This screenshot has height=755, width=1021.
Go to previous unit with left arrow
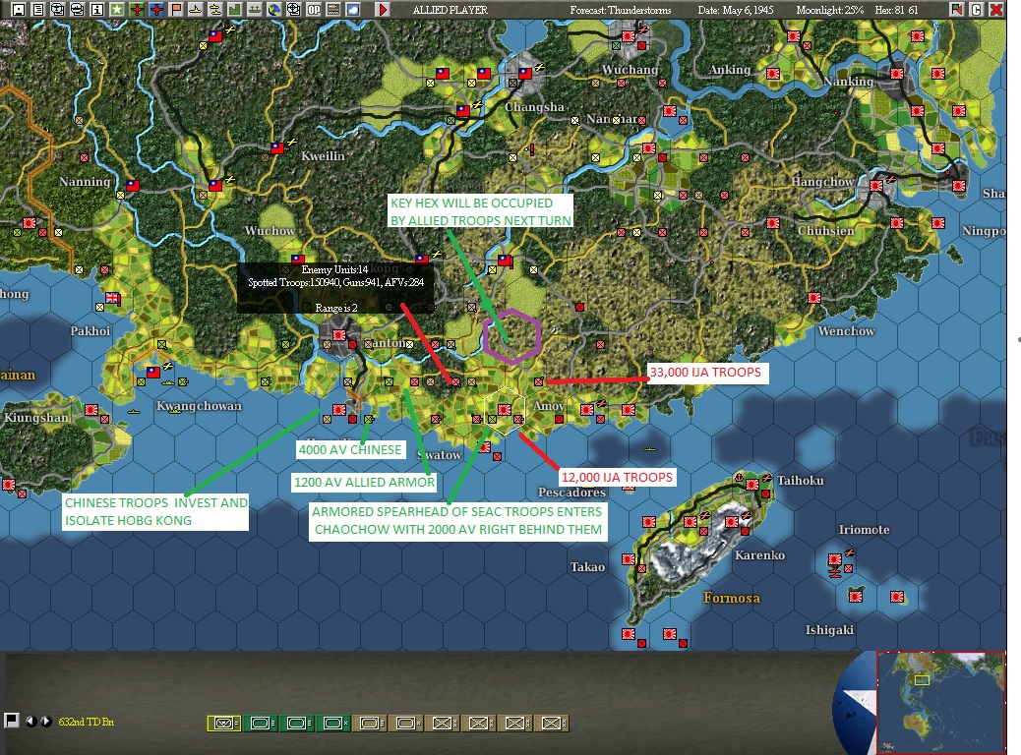[x=30, y=722]
